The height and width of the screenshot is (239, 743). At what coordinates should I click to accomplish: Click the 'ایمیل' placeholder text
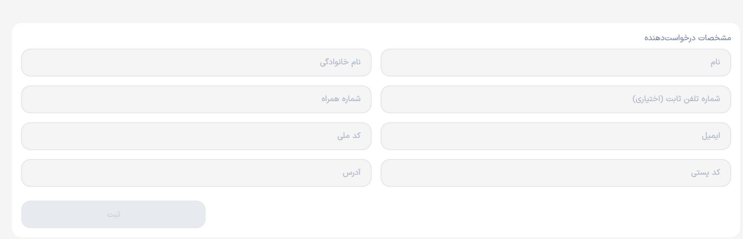(711, 136)
